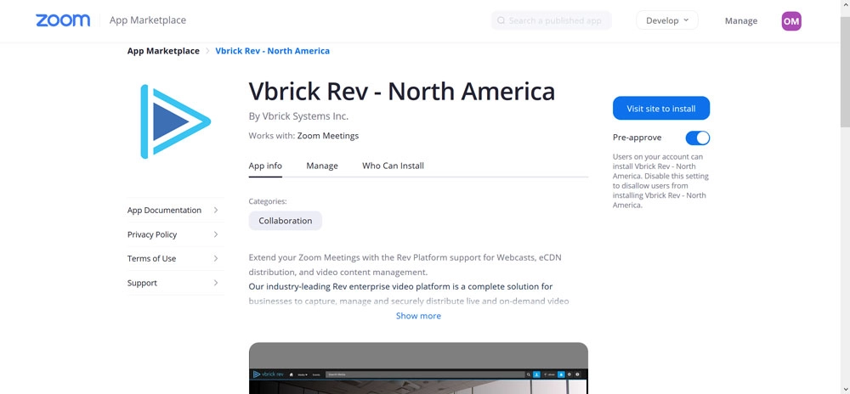Go to App Marketplace breadcrumb
The height and width of the screenshot is (394, 850).
(163, 51)
